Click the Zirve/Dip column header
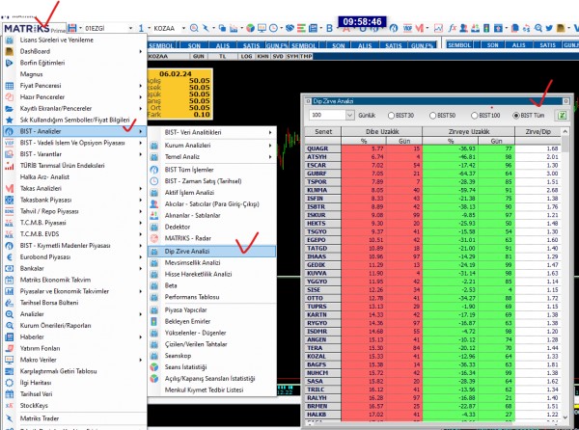 pos(538,132)
